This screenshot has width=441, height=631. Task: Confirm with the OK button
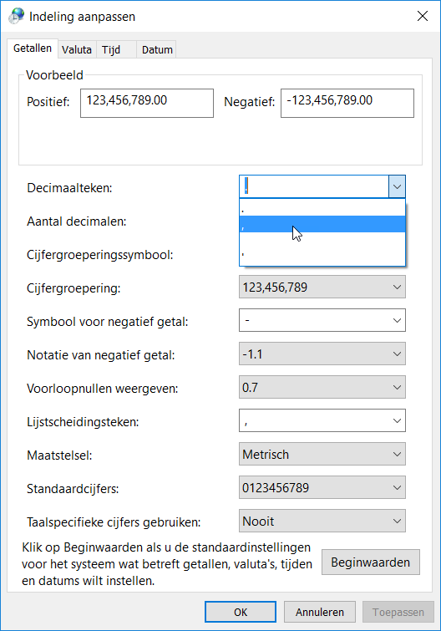[x=241, y=612]
